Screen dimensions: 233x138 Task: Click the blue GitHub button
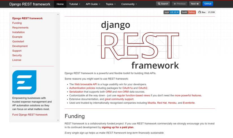pos(208,4)
